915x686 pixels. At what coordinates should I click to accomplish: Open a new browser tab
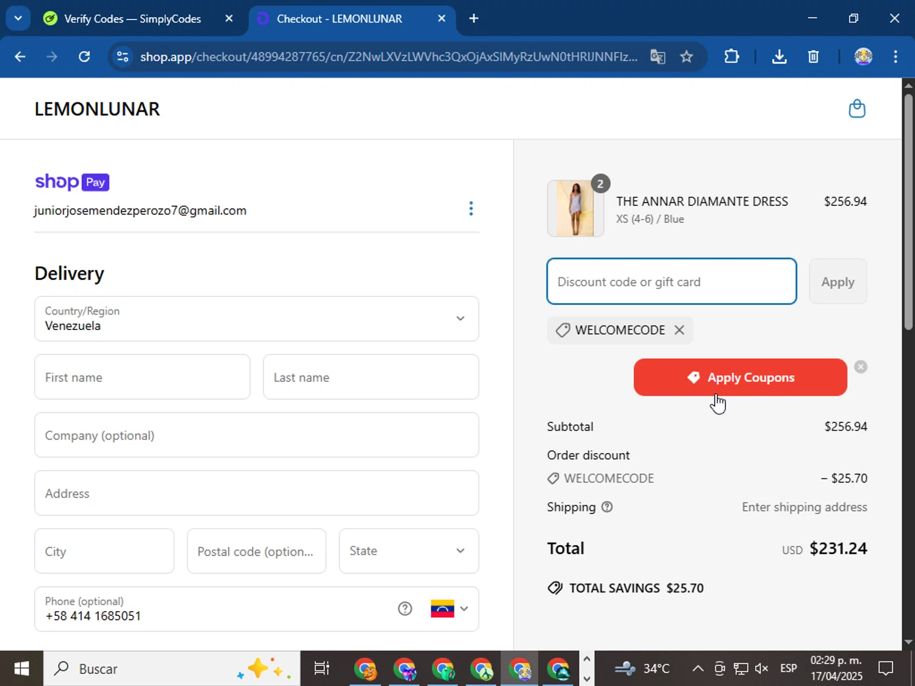(x=473, y=18)
